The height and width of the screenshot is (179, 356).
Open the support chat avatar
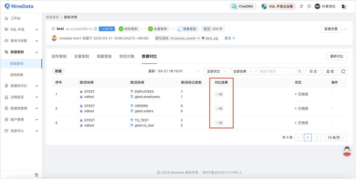[x=347, y=151]
